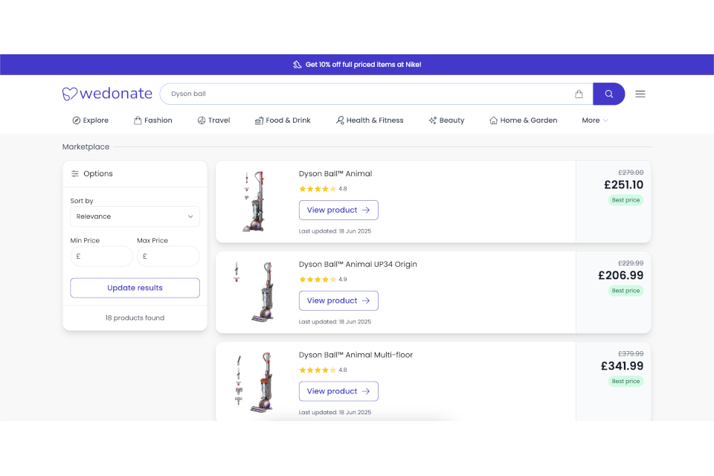Click the struck-through £229.99 price
This screenshot has width=714, height=476.
[x=631, y=263]
